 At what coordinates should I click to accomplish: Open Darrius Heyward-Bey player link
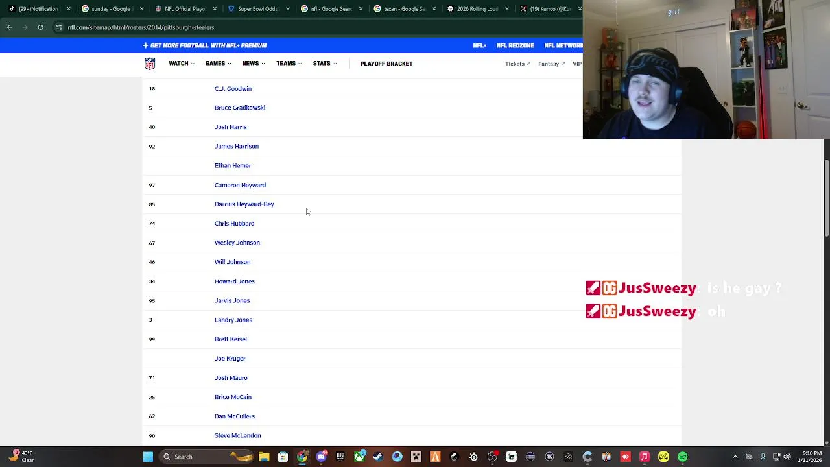(244, 204)
